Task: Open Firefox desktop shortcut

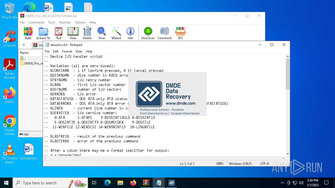Action: pos(10,95)
